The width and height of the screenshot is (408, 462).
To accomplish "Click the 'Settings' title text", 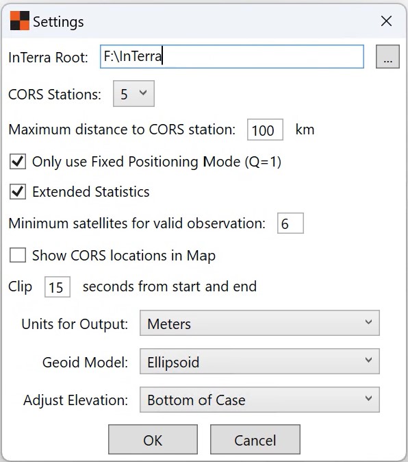I will click(58, 22).
